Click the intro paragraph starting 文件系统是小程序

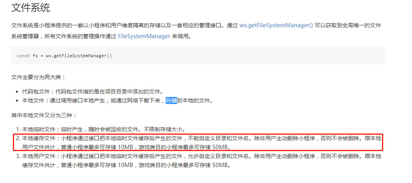196,31
